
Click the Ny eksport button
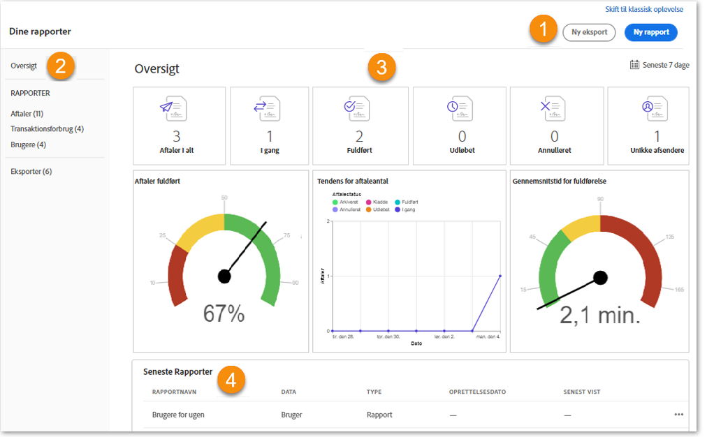(x=589, y=32)
